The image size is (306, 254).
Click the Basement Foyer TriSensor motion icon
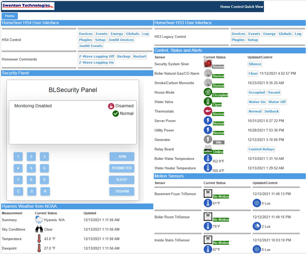point(208,194)
